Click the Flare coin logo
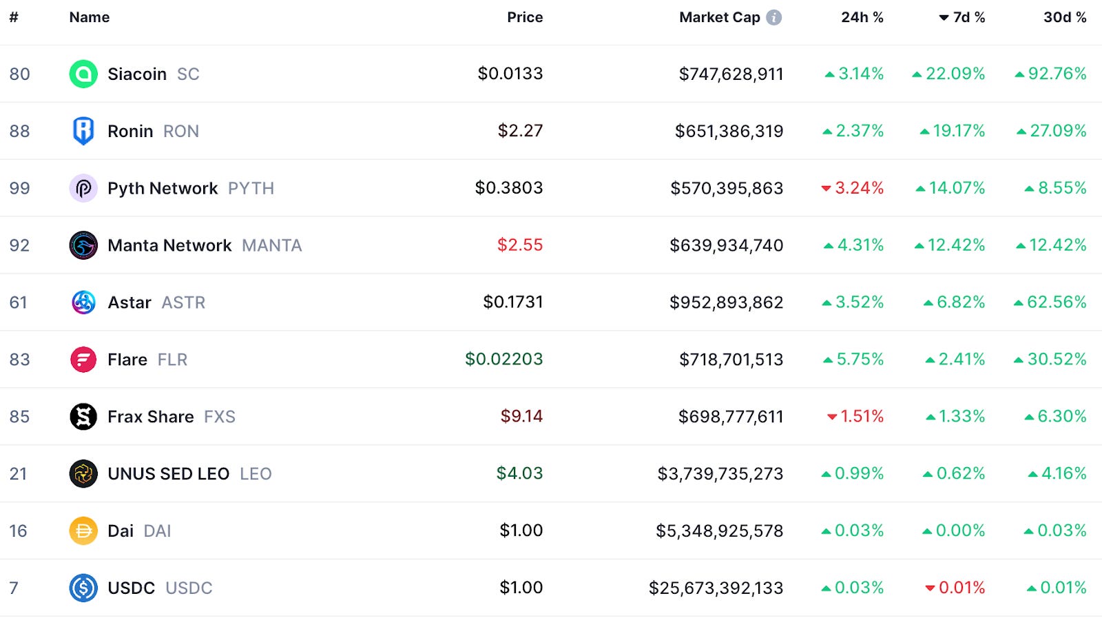This screenshot has width=1102, height=618. pos(83,360)
